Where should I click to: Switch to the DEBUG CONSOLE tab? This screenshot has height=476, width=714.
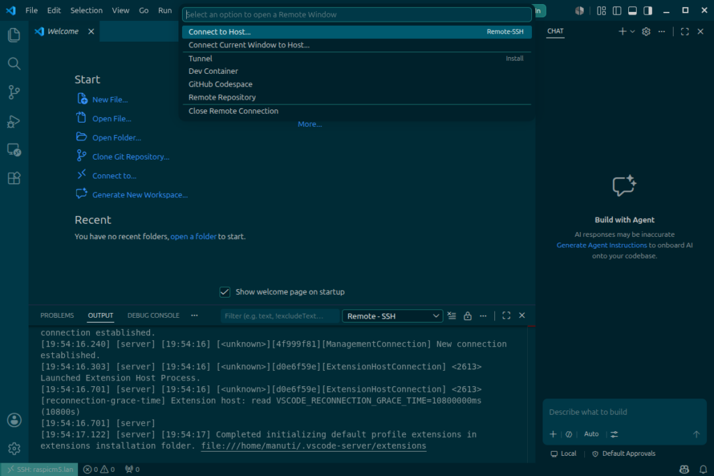[153, 316]
